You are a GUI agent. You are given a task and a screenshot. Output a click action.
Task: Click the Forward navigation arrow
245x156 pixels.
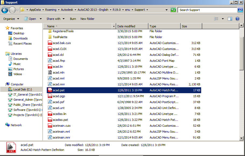12,10
